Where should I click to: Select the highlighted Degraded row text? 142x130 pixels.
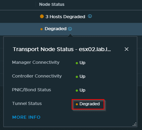coord(56,29)
